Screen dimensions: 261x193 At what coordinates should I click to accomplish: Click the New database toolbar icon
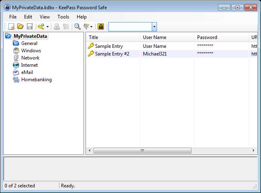pyautogui.click(x=11, y=27)
